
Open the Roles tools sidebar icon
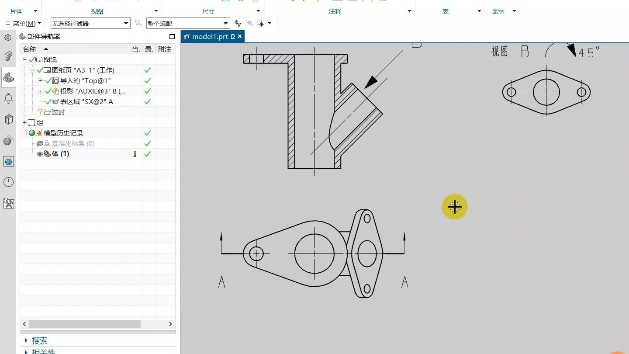[x=8, y=203]
